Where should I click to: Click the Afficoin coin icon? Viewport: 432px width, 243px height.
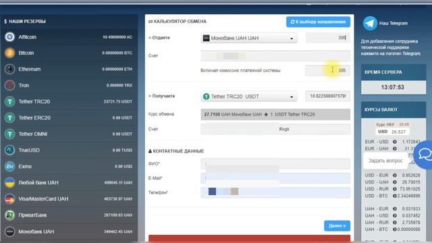pos(9,36)
